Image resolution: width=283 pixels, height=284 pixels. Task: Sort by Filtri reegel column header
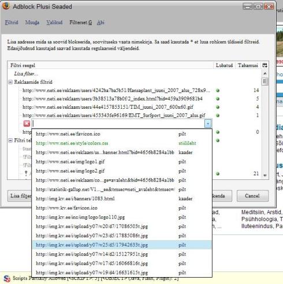click(x=110, y=65)
